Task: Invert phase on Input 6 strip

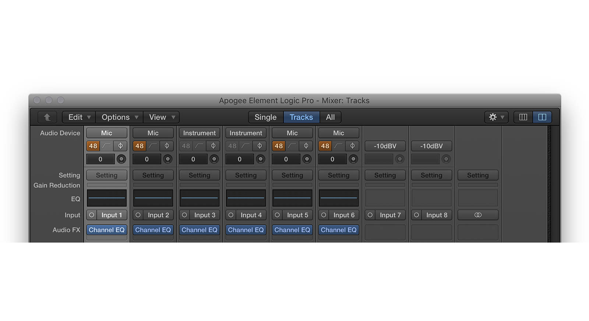Action: pyautogui.click(x=352, y=146)
